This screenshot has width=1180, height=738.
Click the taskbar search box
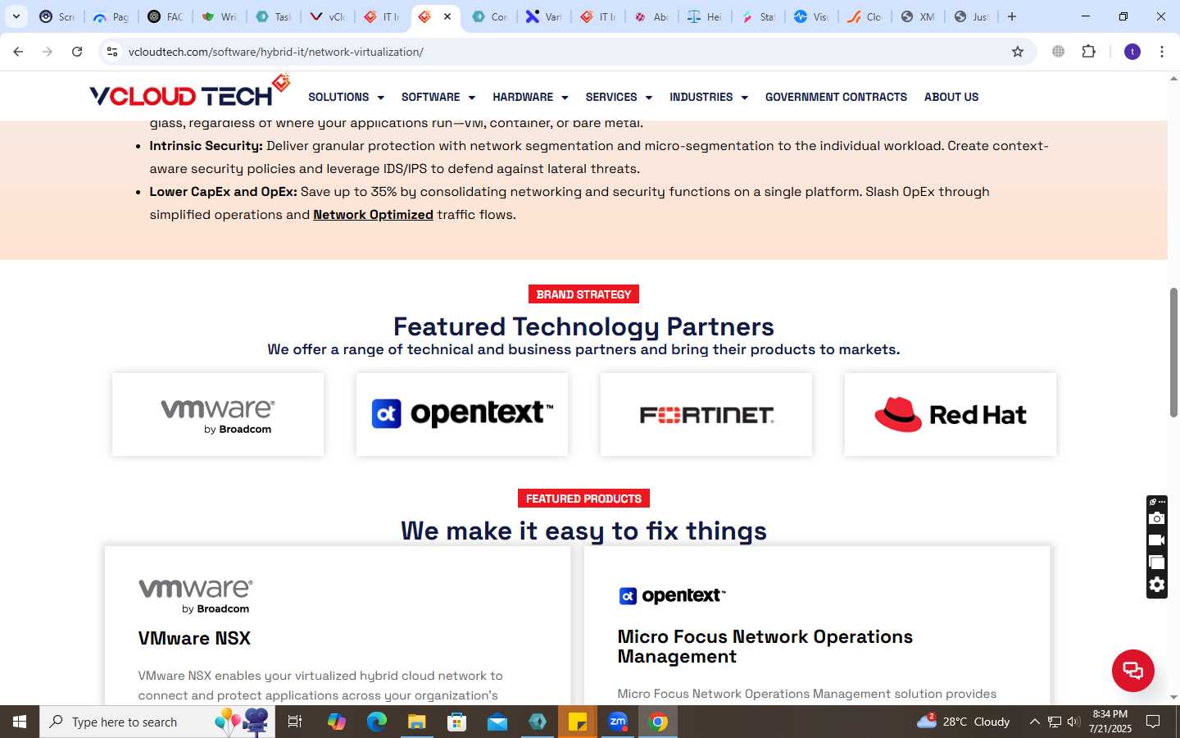(157, 722)
